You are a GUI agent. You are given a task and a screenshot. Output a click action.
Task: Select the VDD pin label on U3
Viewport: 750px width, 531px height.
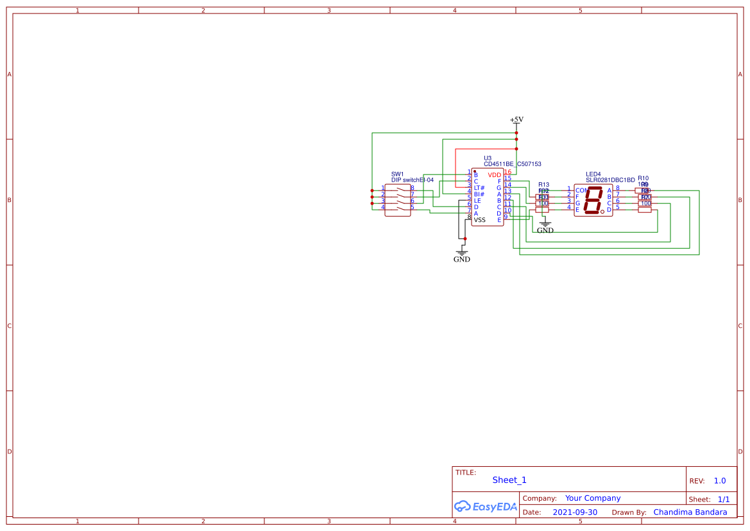(493, 174)
